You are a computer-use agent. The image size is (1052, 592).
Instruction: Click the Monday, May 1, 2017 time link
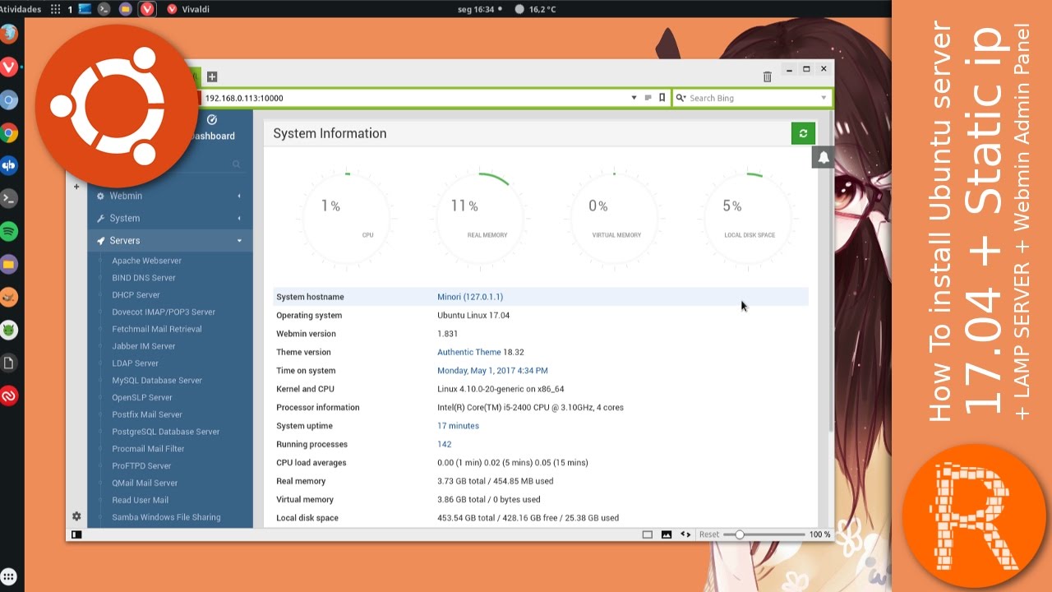pos(492,371)
